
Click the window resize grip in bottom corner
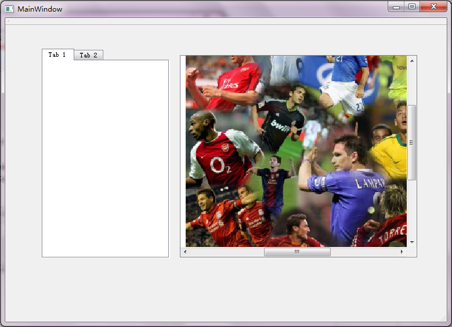[x=444, y=319]
